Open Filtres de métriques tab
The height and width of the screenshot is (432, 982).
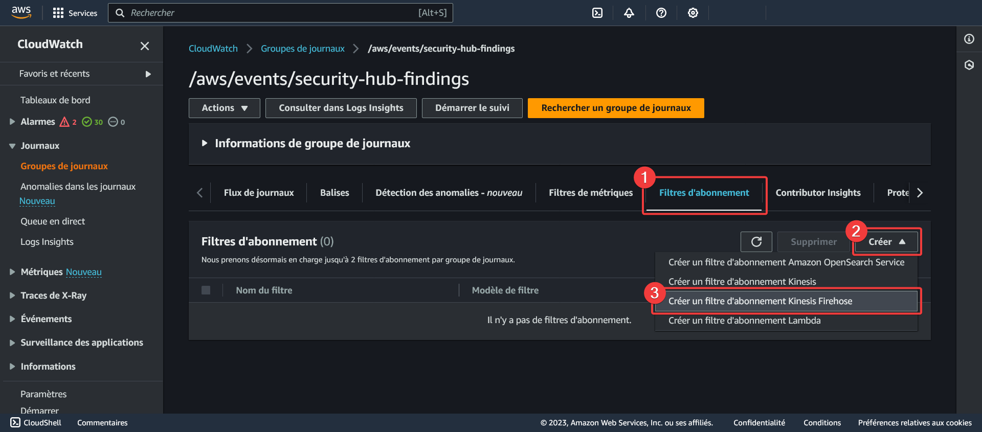click(x=591, y=193)
